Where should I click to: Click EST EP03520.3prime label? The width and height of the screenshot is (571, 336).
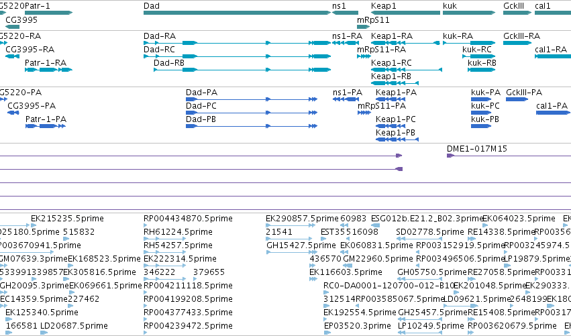tap(358, 326)
